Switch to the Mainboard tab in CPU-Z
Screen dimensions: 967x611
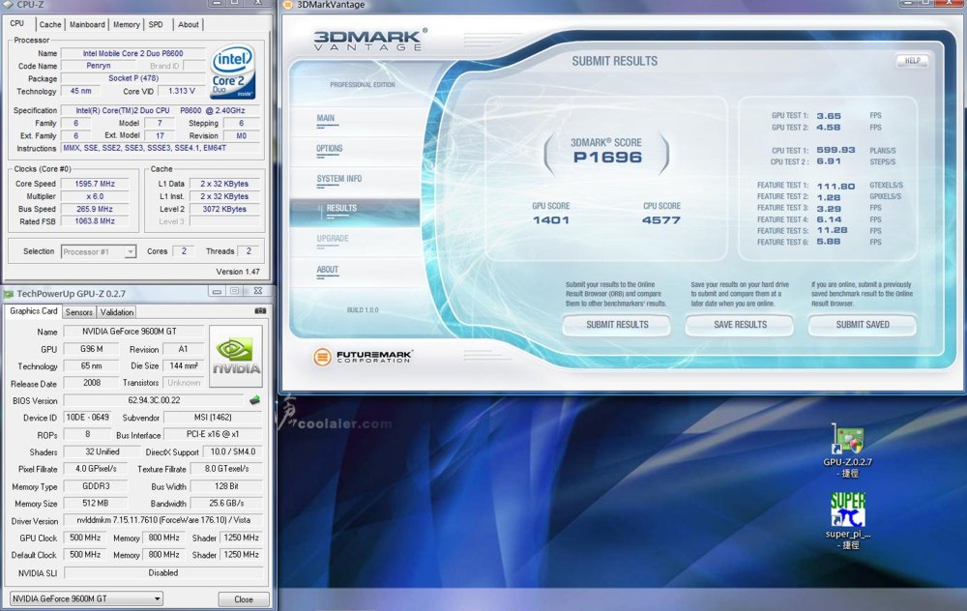click(x=87, y=25)
